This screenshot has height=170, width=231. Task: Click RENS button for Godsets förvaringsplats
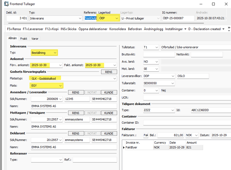[x=109, y=72]
